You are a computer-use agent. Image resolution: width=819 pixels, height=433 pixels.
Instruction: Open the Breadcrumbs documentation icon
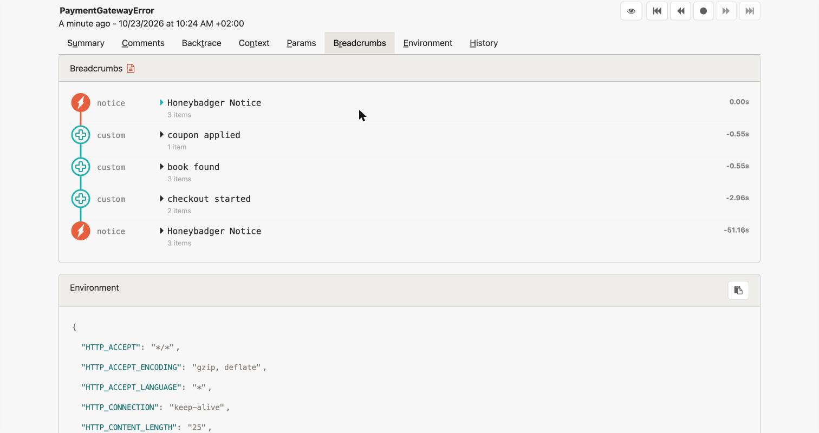[131, 68]
